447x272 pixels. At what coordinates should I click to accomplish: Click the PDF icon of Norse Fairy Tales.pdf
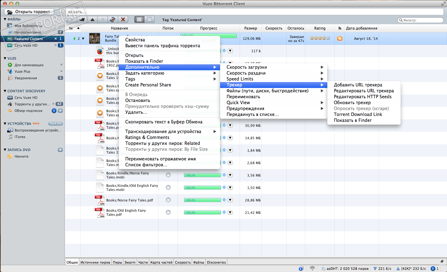pos(100,200)
